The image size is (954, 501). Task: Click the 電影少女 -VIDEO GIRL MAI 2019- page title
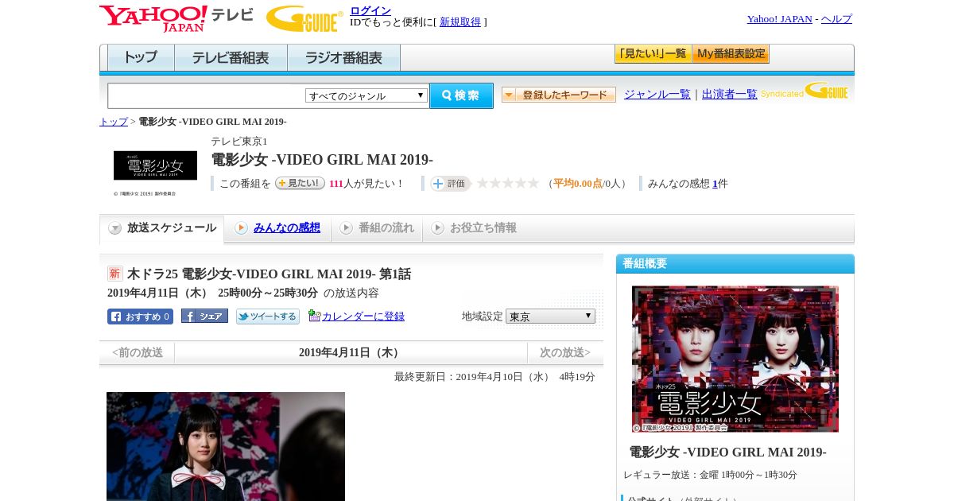[322, 160]
